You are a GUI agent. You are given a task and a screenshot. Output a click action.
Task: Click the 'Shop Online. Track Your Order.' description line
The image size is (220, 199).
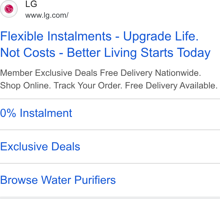(61, 85)
